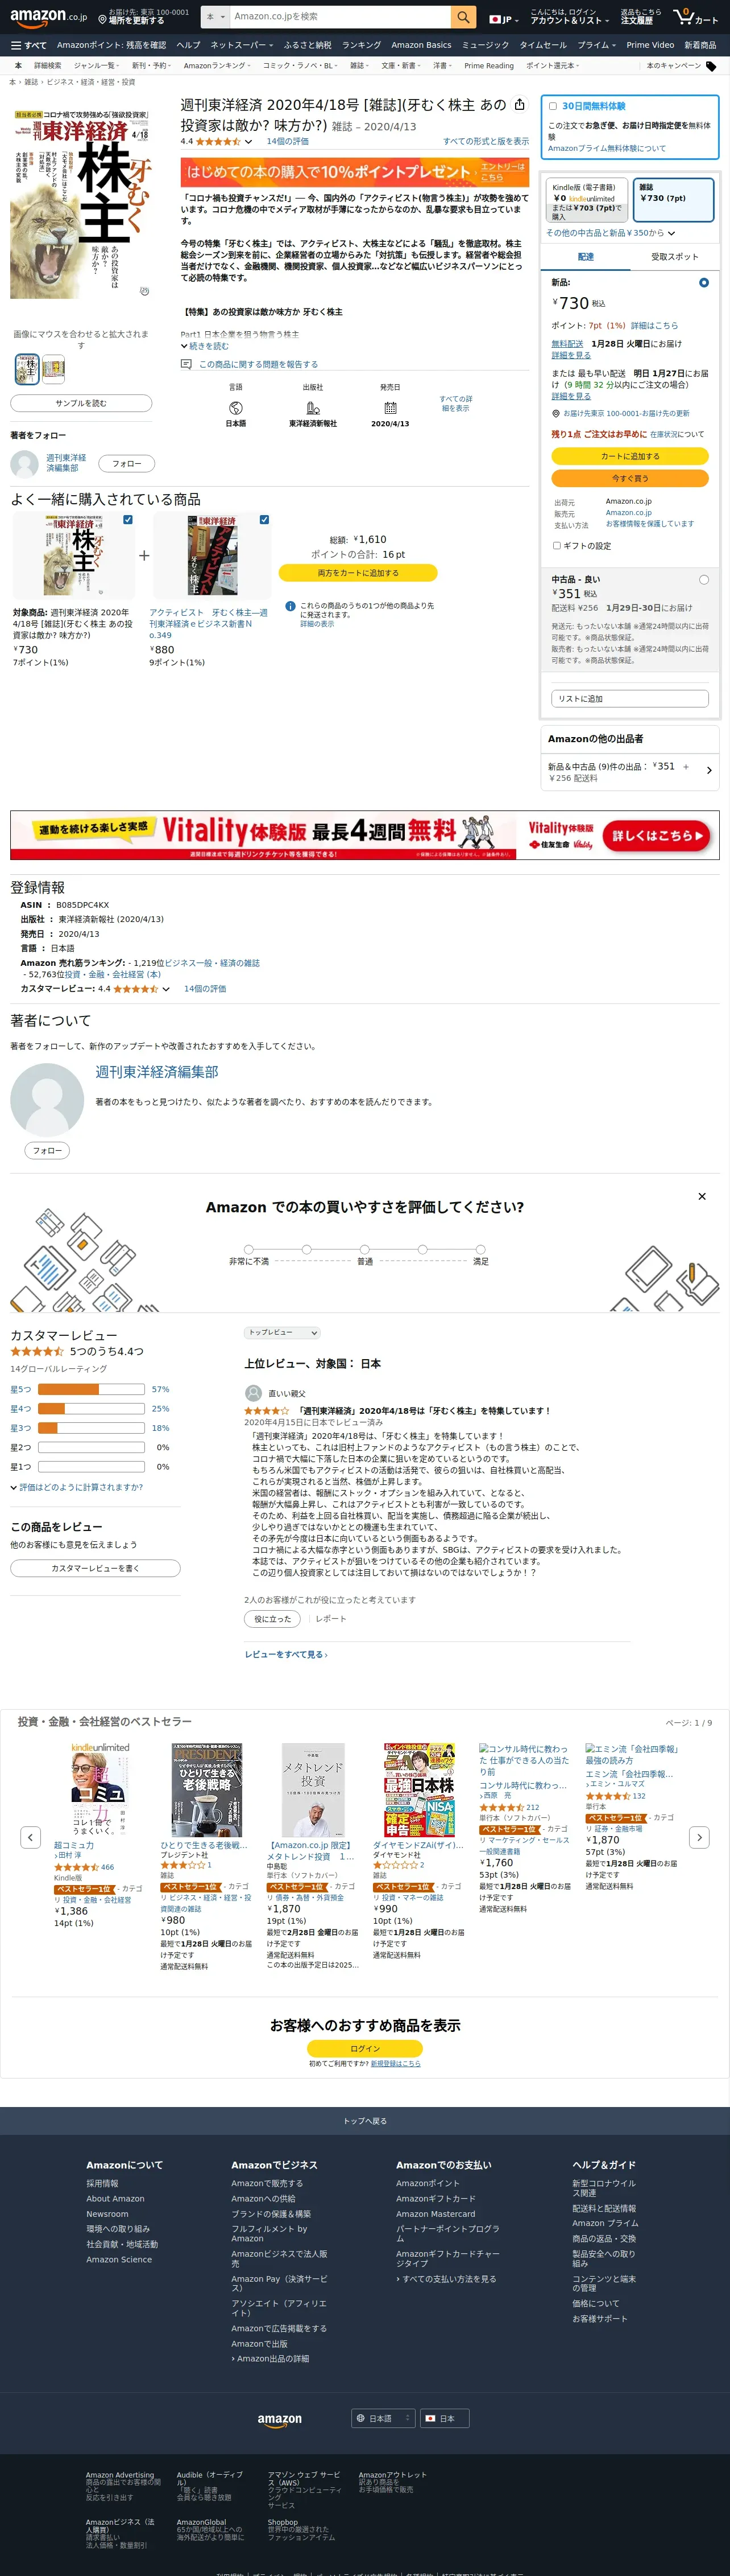Viewport: 730px width, 2576px height.
Task: Open the search category dropdown 本
Action: click(215, 17)
